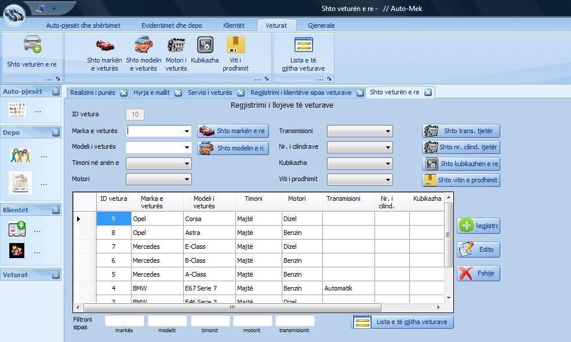Open the Modeli i veturës dropdown
The height and width of the screenshot is (342, 571).
click(187, 148)
